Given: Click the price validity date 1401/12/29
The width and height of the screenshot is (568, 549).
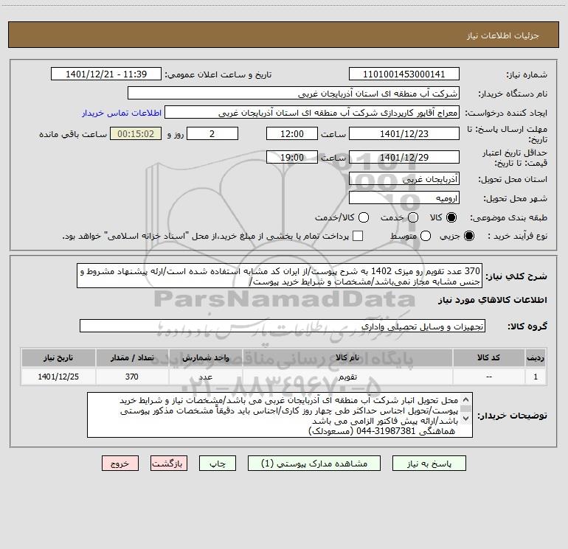Looking at the screenshot, I should click(404, 157).
